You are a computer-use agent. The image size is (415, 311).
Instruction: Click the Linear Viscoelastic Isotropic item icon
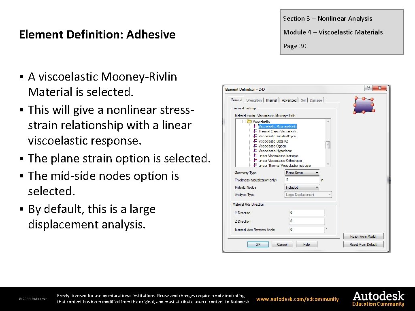255,155
